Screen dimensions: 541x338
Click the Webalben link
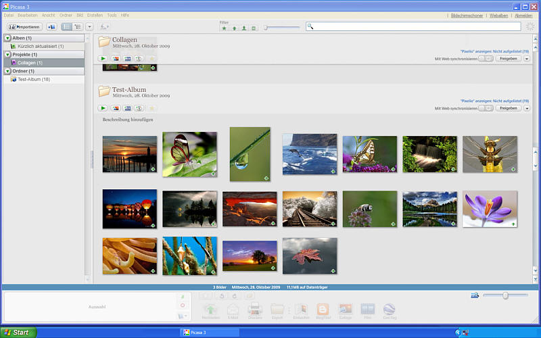(498, 15)
